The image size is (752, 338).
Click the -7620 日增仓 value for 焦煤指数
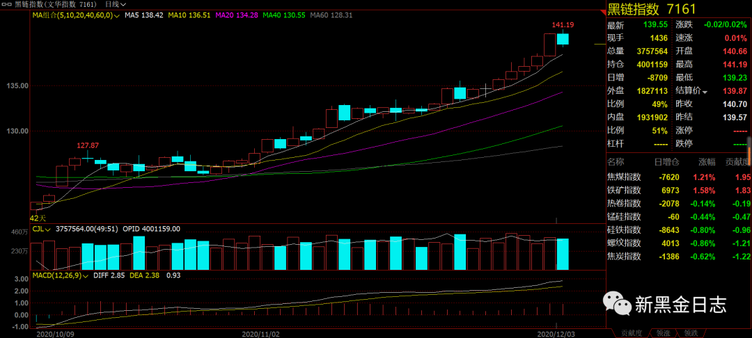(668, 177)
